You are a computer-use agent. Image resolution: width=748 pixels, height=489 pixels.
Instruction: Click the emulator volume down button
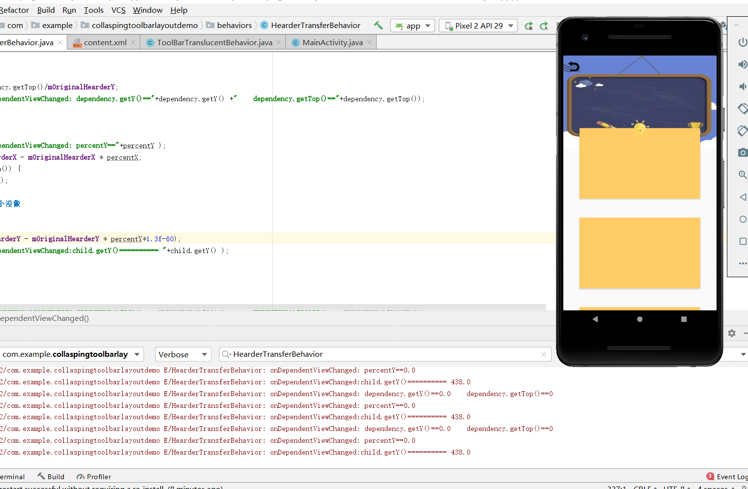point(743,86)
